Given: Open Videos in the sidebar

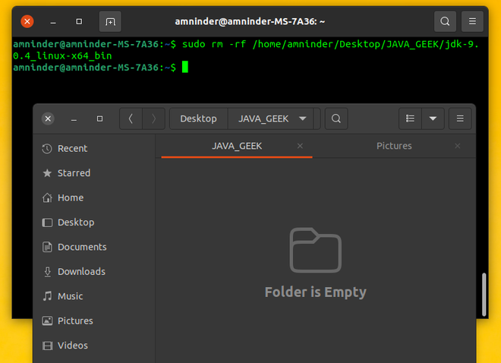Looking at the screenshot, I should click(x=94, y=346).
